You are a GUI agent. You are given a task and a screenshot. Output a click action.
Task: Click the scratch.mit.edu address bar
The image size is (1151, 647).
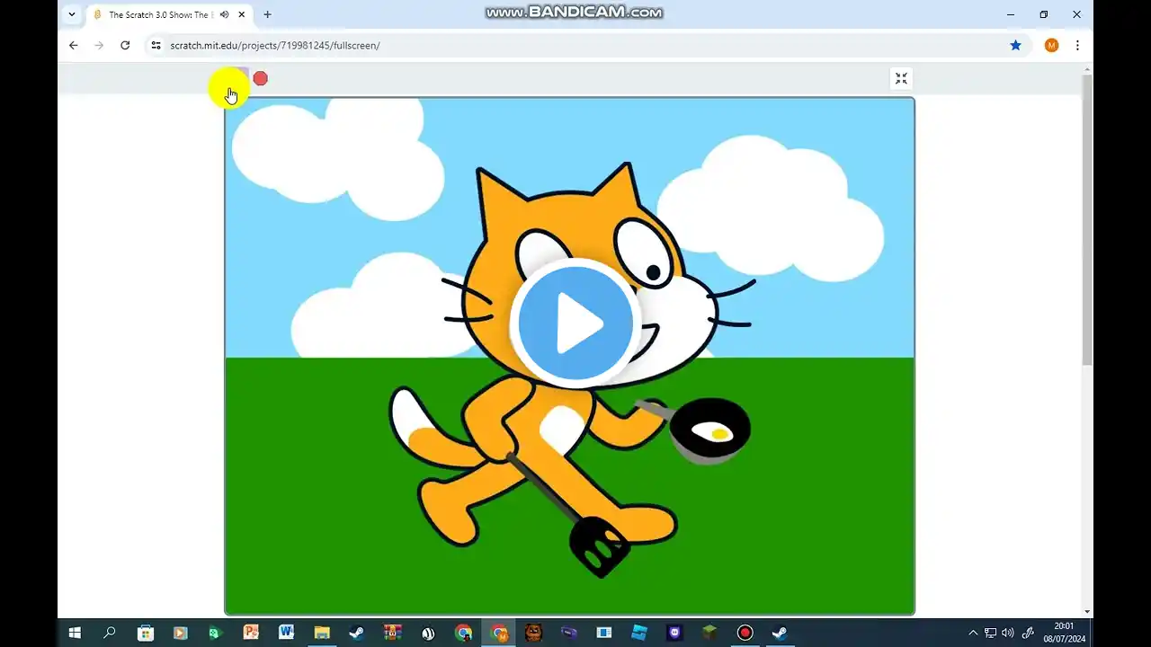point(575,45)
